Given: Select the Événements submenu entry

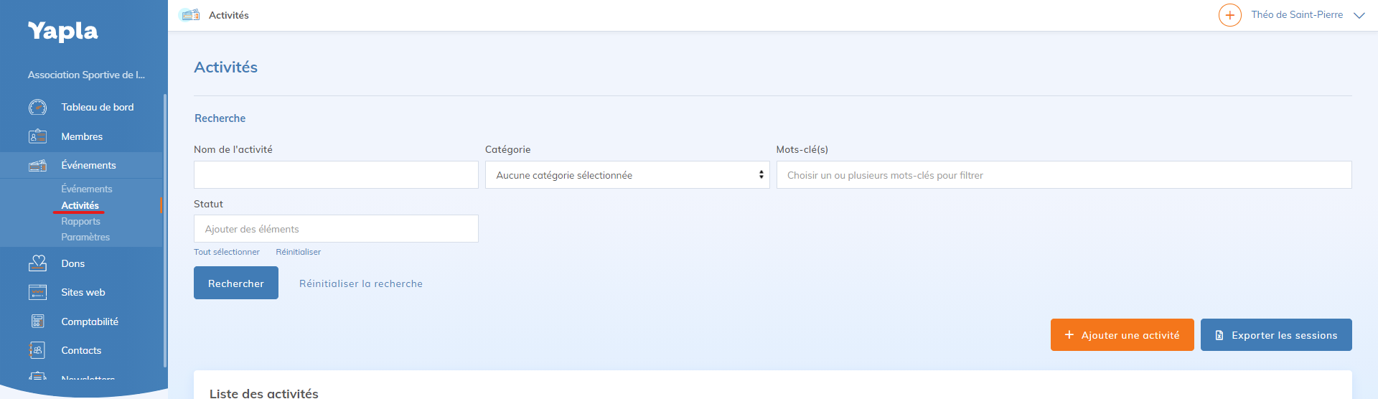Looking at the screenshot, I should coord(86,189).
